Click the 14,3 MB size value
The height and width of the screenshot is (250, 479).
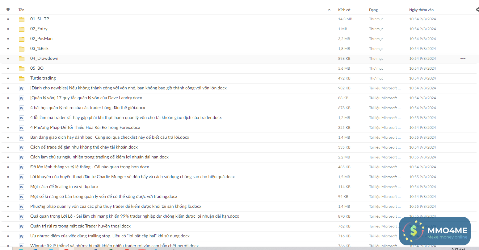(345, 19)
